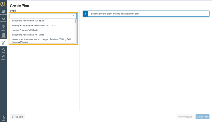Select Institutional Assessment AY - 2024 option
The image size is (212, 122).
[x=28, y=35]
